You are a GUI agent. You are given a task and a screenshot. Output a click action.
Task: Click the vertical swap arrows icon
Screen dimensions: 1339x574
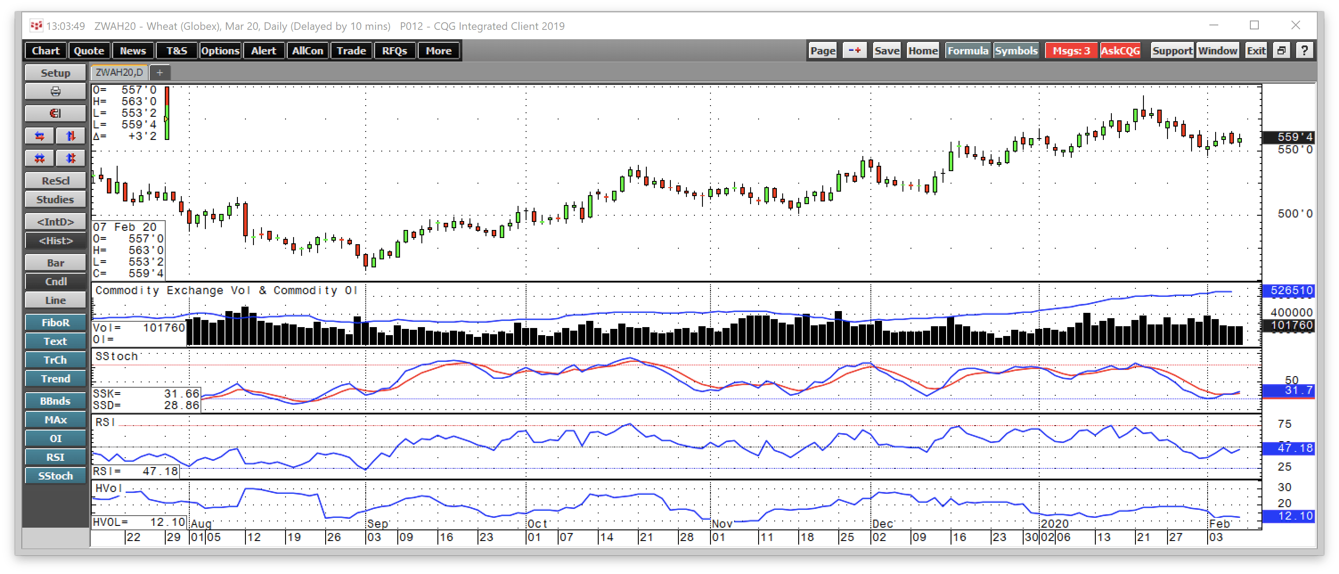71,136
